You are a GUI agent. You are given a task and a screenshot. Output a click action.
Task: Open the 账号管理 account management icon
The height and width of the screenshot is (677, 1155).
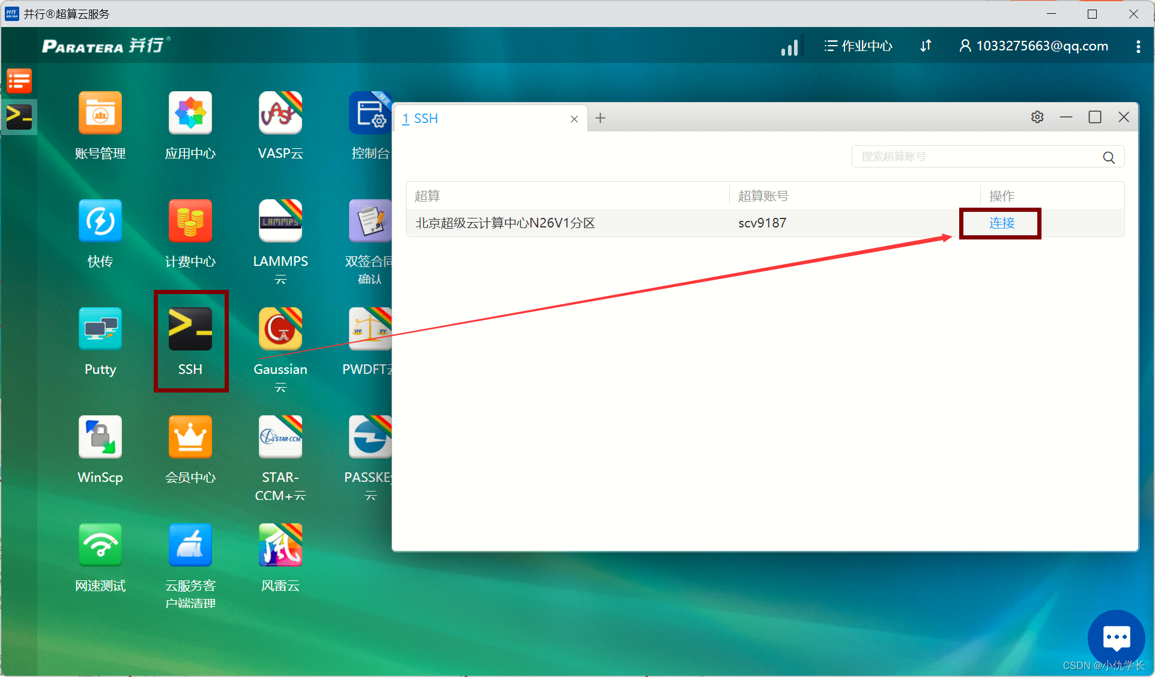[100, 113]
